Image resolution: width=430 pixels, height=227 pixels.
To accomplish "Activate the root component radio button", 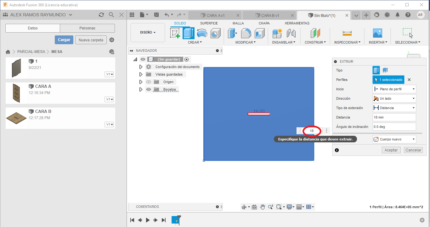I will (187, 59).
